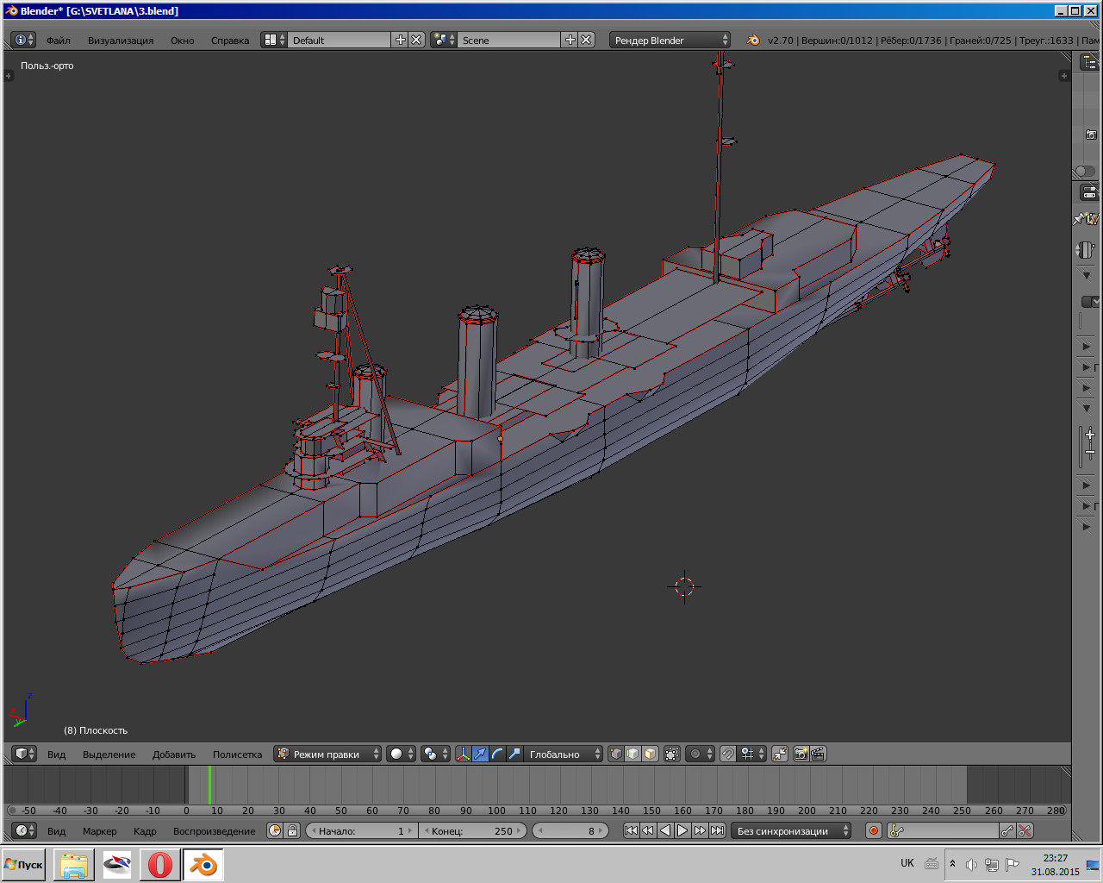Open the Режим правки mode dropdown

tap(327, 754)
